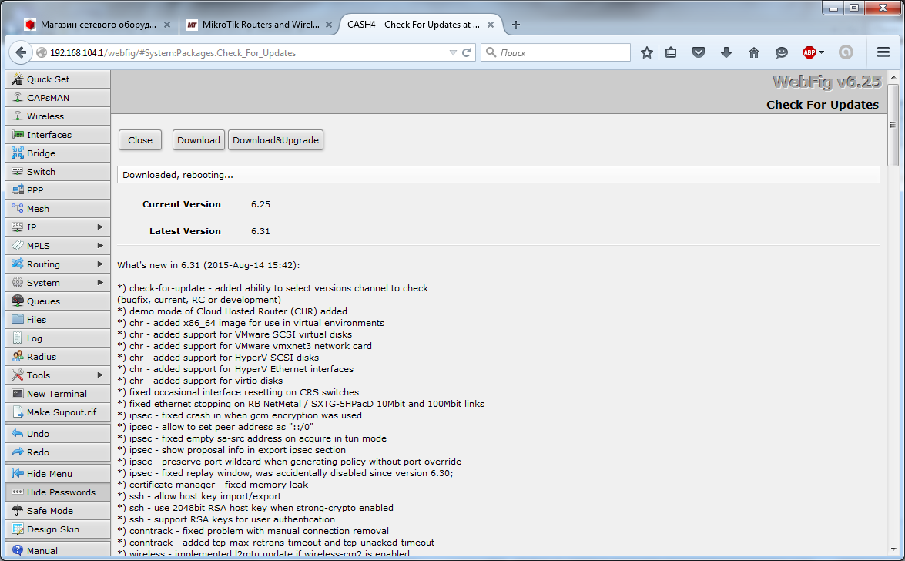This screenshot has width=905, height=561.
Task: Click the browser back arrow
Action: coord(21,52)
